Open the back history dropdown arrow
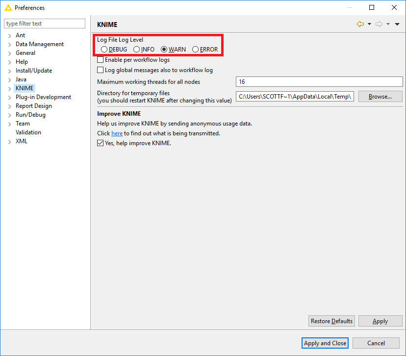The width and height of the screenshot is (406, 356). (370, 24)
